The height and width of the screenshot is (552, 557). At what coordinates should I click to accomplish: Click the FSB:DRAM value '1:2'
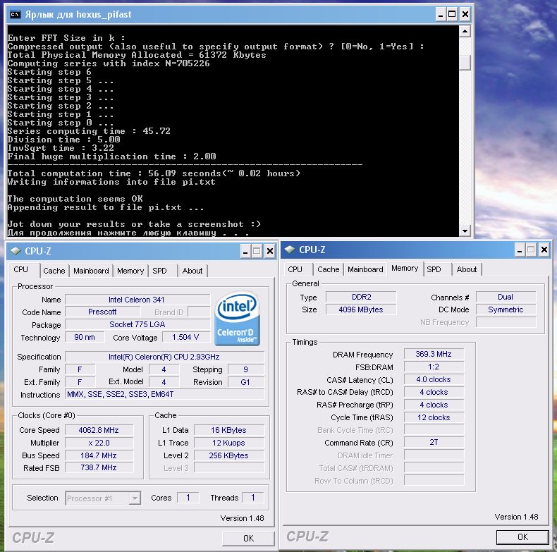[434, 367]
